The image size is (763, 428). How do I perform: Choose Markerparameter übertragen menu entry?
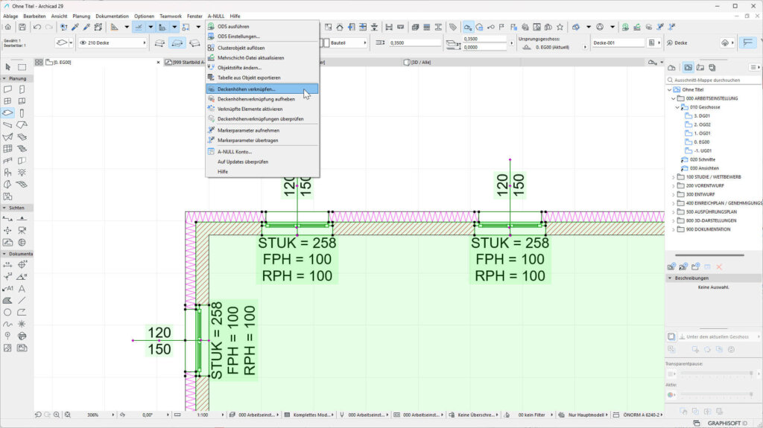pyautogui.click(x=262, y=140)
